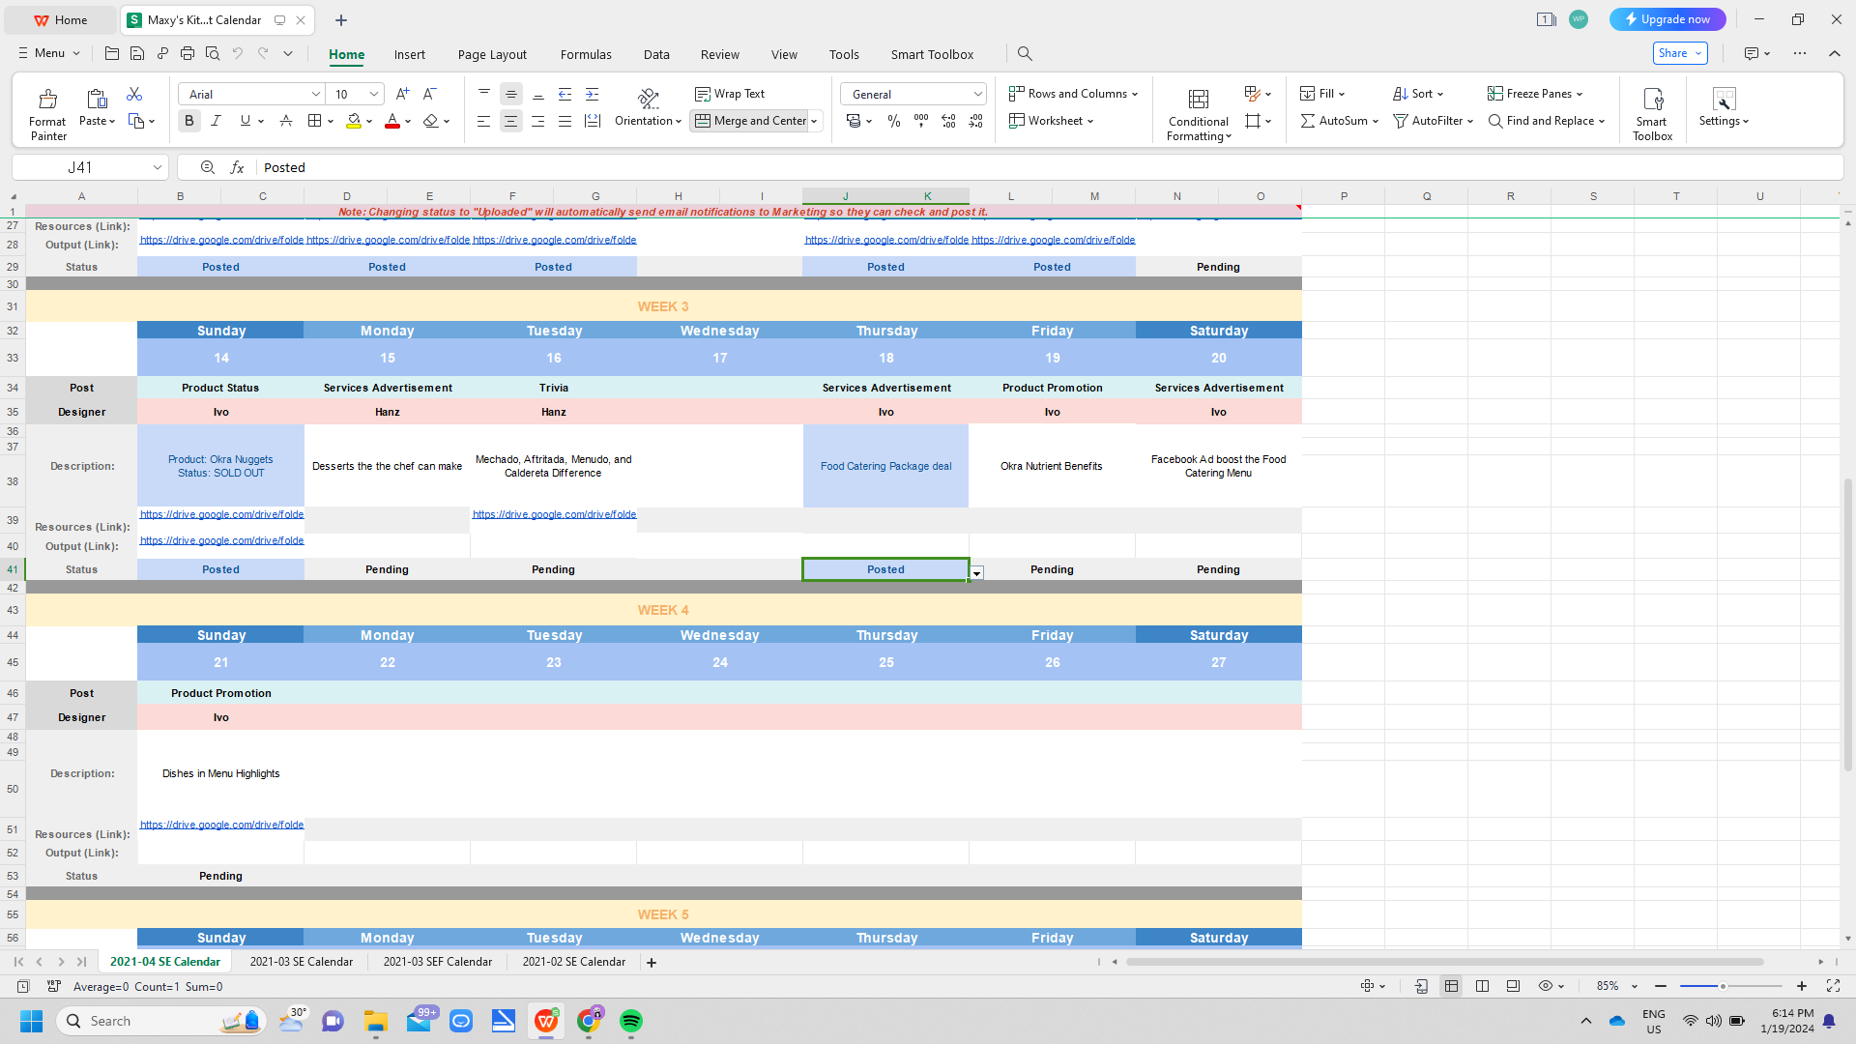Switch to 2021-03 SE Calendar sheet
This screenshot has width=1856, height=1044.
coord(301,962)
